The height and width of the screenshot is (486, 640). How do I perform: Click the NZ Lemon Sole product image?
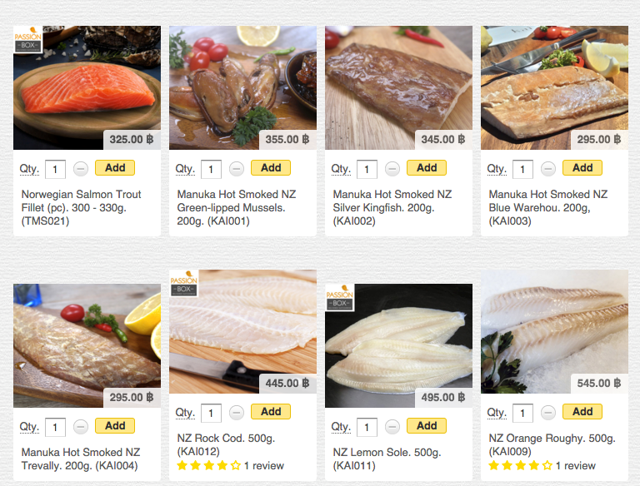[398, 345]
